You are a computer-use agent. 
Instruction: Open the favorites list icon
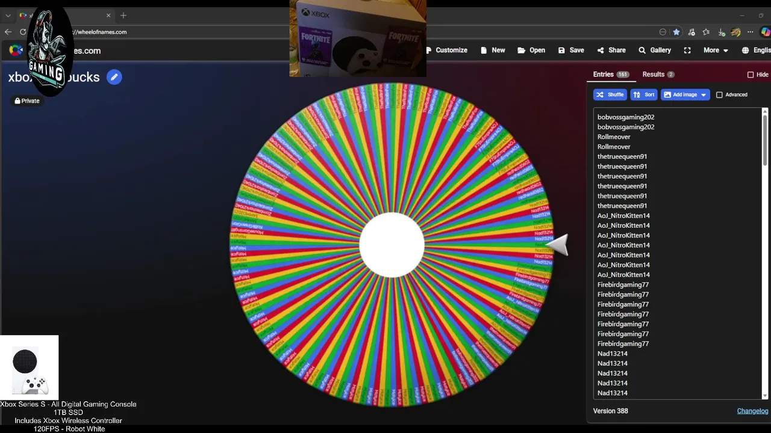(706, 32)
